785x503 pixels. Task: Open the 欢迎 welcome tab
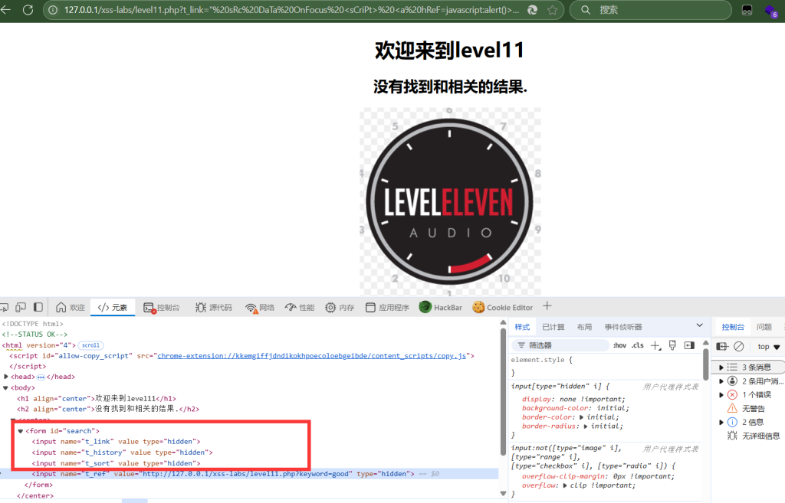[x=71, y=307]
